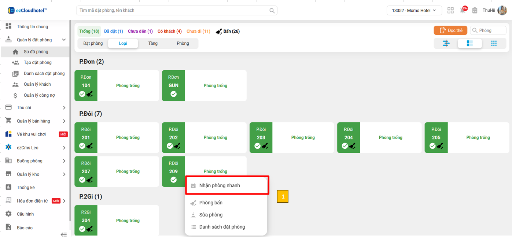Click the Đọc thẻ button
The width and height of the screenshot is (512, 237).
click(450, 30)
